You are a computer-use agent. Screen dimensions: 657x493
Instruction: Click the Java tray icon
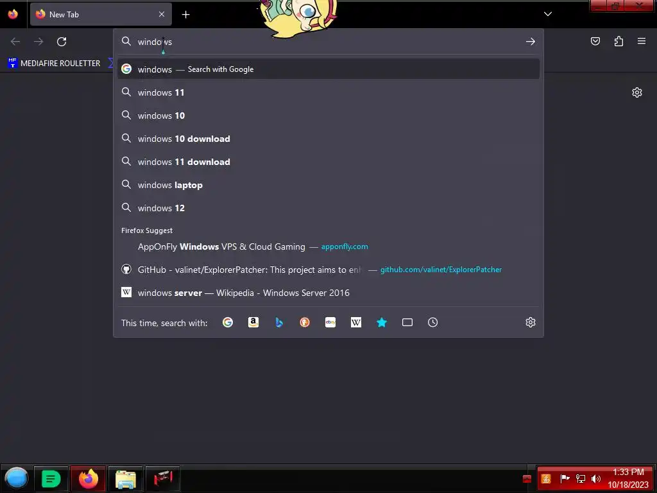pos(546,478)
